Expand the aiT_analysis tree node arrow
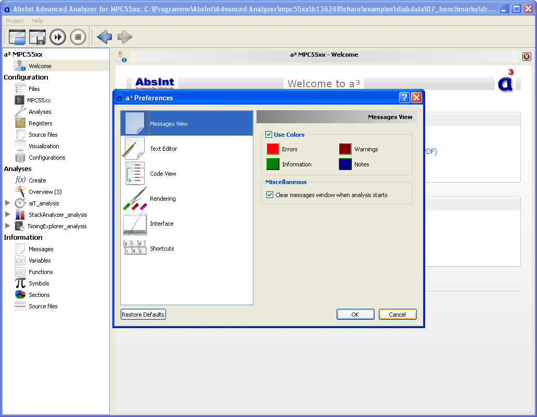This screenshot has height=417, width=537. coord(7,203)
